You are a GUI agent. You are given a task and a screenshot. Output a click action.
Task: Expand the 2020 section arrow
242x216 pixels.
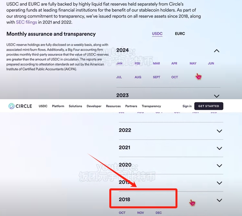(x=219, y=166)
